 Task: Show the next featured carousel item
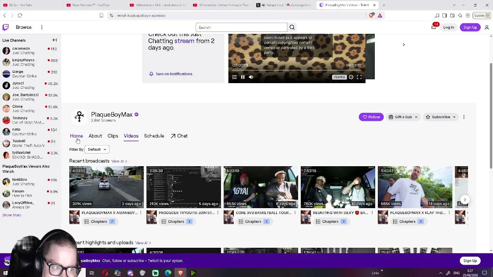[x=404, y=45]
